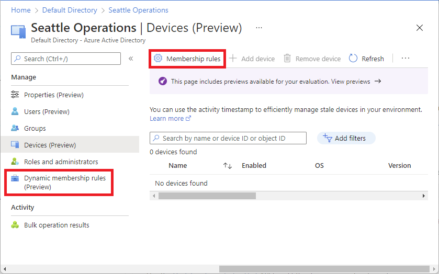Click the horizontal scrollbar under the device table
Viewport: 439px width, 274px height.
click(x=207, y=196)
